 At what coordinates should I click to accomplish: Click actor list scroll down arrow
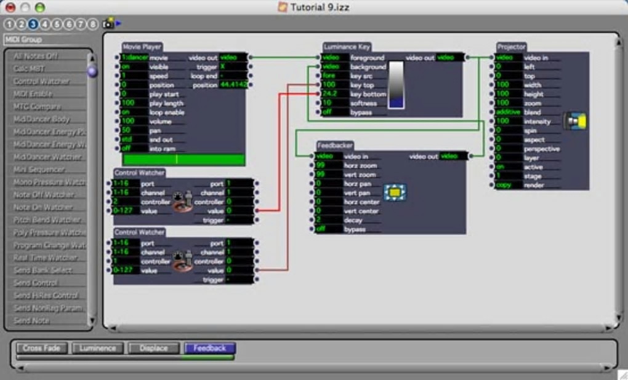click(92, 320)
